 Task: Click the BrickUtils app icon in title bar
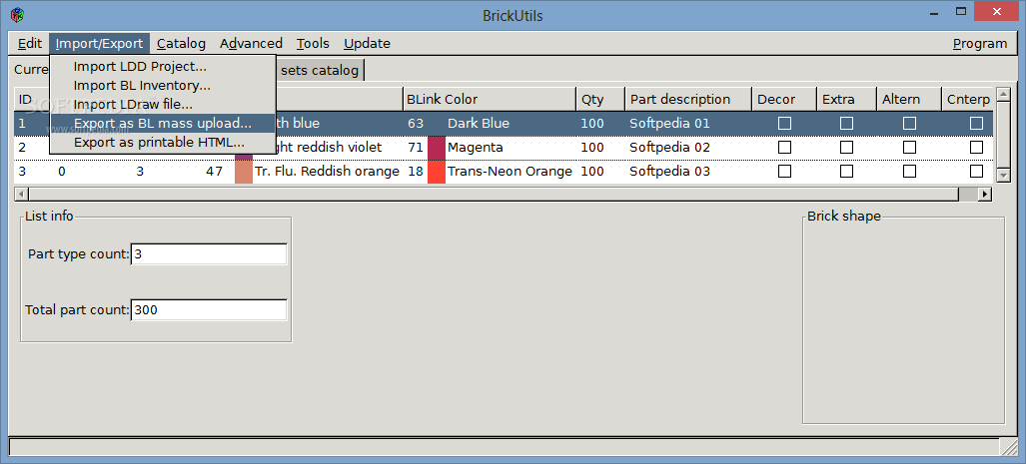point(18,14)
